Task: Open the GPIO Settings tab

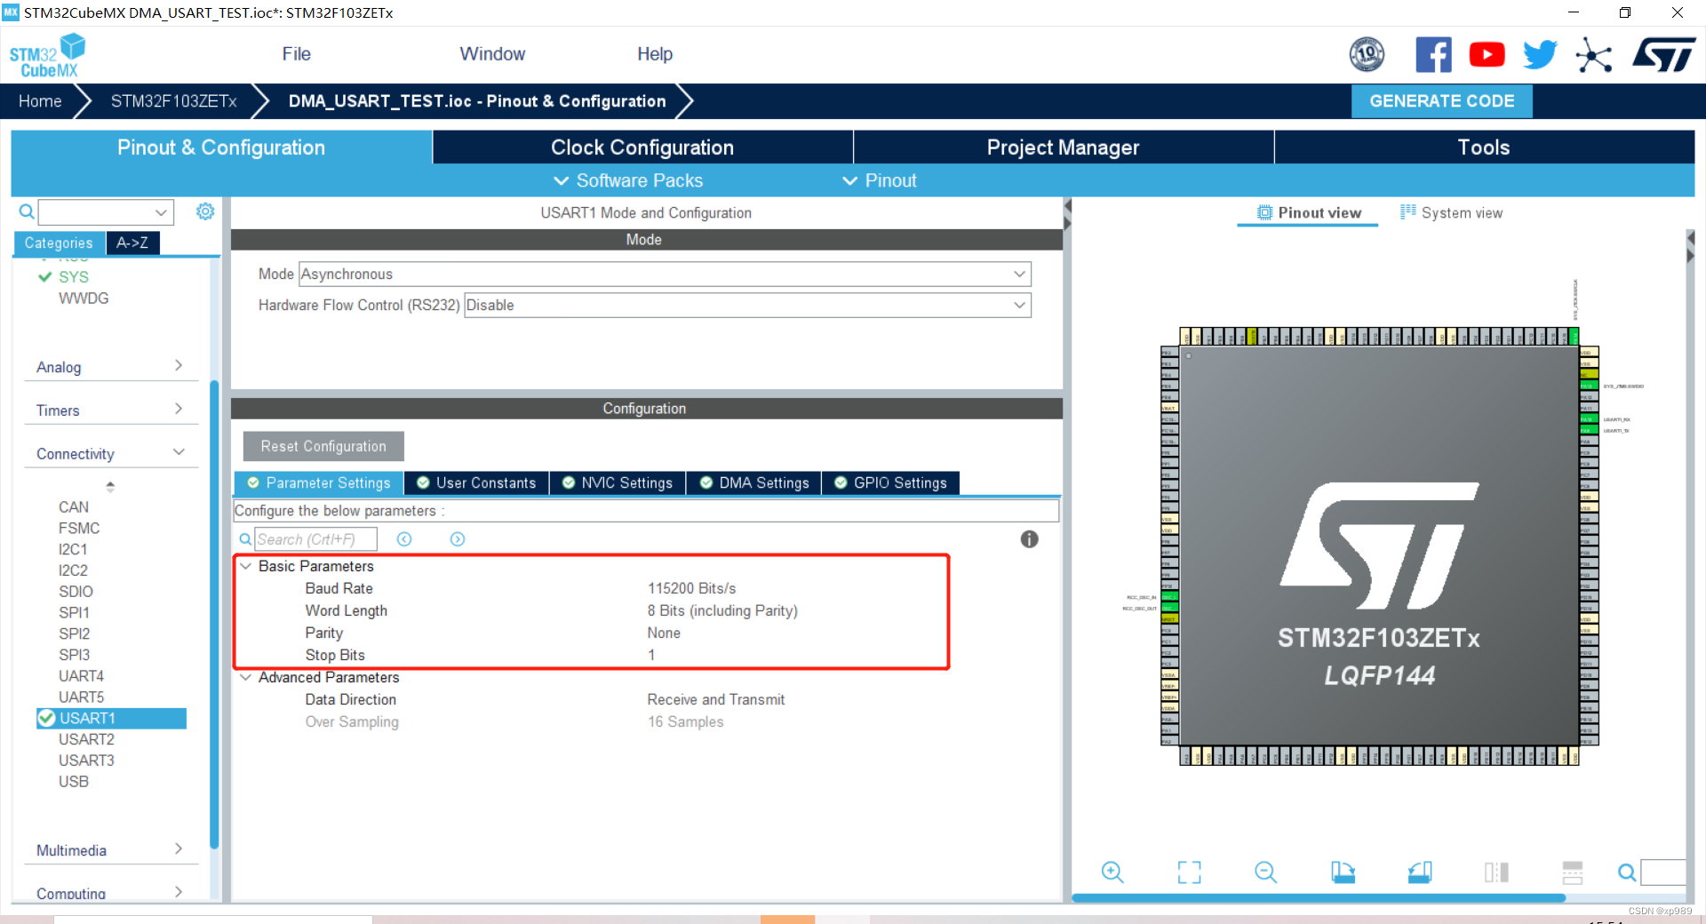Action: pyautogui.click(x=891, y=482)
